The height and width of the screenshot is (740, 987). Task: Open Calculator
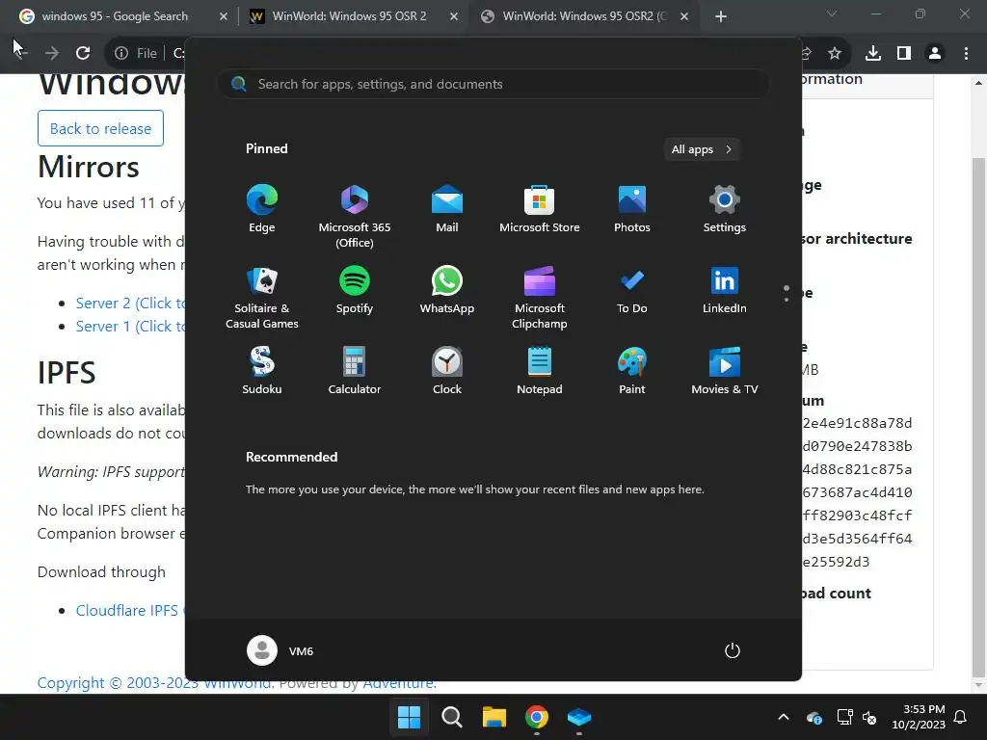(x=355, y=371)
